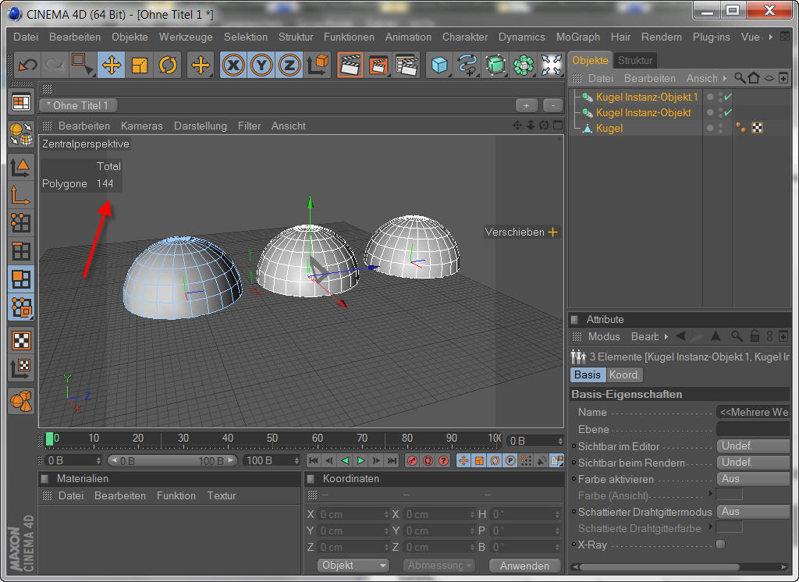Click the Anwenden button
The width and height of the screenshot is (799, 582).
(524, 566)
